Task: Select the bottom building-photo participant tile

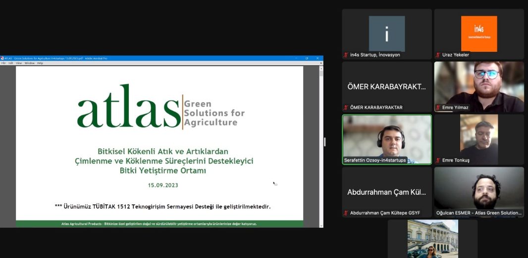Action: pyautogui.click(x=433, y=239)
